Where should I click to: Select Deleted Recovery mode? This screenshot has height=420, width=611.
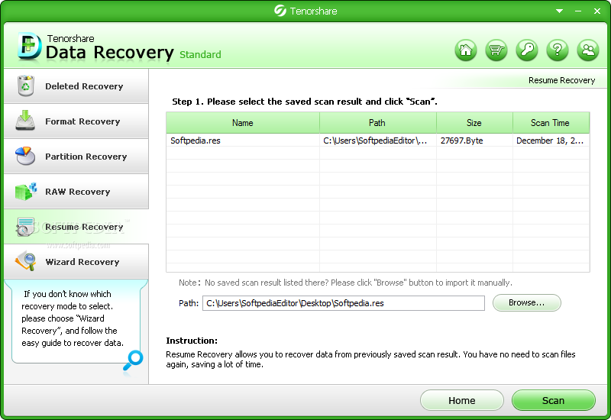(x=76, y=86)
